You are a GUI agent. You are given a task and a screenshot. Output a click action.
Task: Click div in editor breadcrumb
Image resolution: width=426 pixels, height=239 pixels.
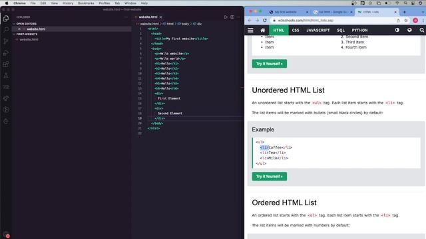coord(200,24)
